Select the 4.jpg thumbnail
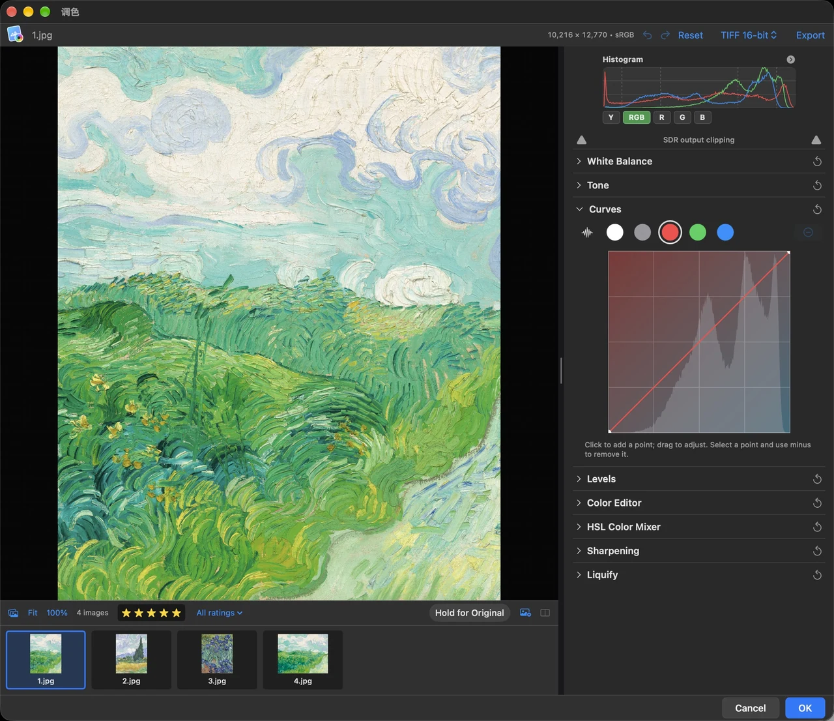 click(x=303, y=660)
